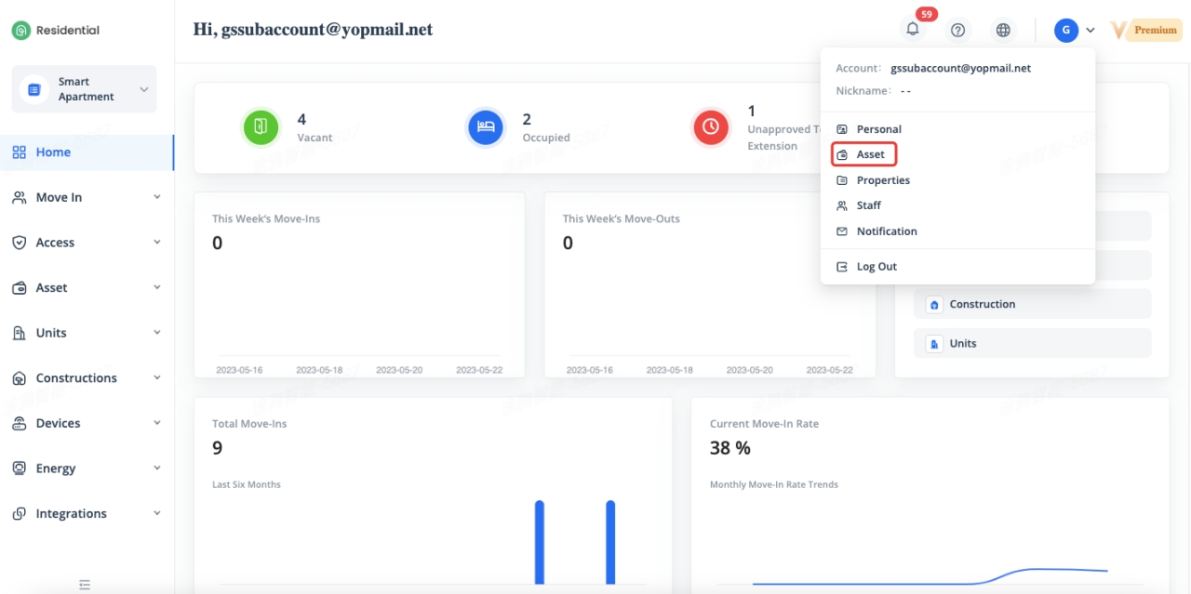Click the green Vacant door icon

pyautogui.click(x=261, y=127)
